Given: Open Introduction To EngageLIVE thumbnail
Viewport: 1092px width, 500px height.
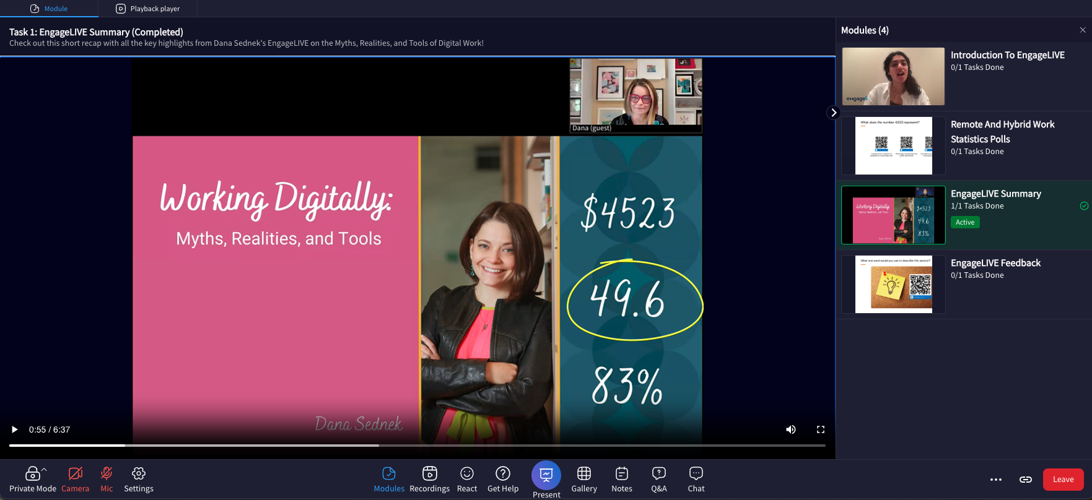Looking at the screenshot, I should [x=893, y=76].
